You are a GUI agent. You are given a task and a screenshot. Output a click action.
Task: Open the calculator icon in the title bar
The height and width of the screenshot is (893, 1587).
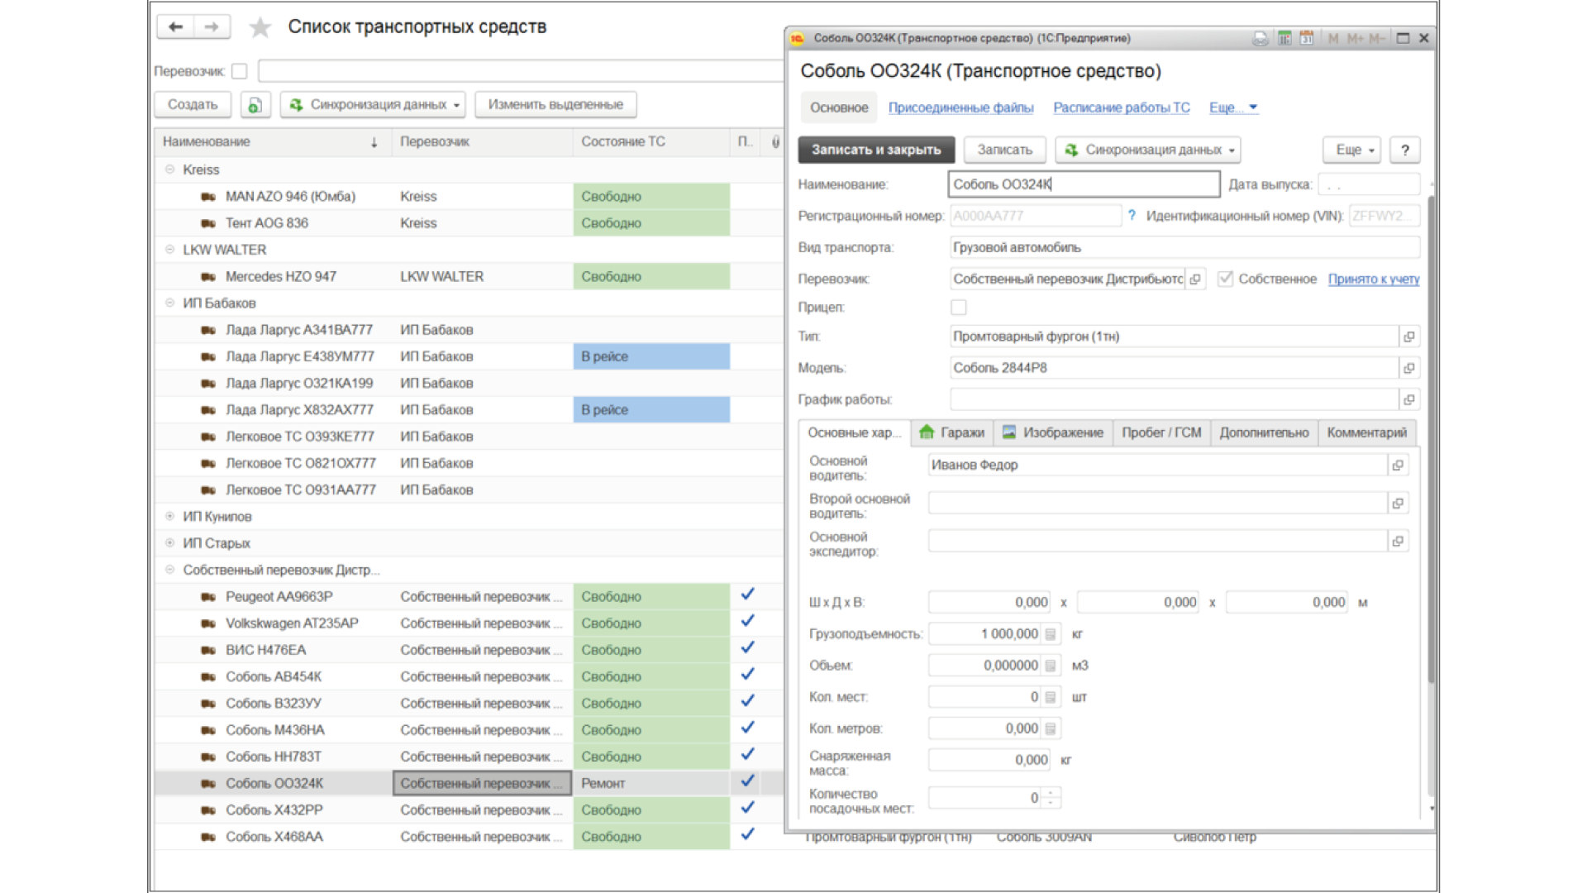[x=1284, y=38]
